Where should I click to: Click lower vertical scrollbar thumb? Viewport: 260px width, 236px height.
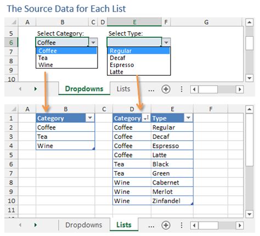tap(249, 140)
